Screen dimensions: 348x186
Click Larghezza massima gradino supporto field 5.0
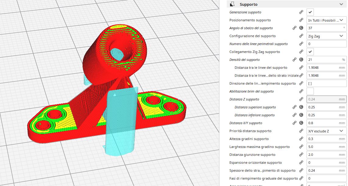(326, 147)
